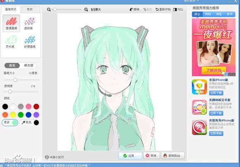The height and width of the screenshot is (167, 240).
Task: Undo the last stroke (撤销)
Action: [x=134, y=10]
